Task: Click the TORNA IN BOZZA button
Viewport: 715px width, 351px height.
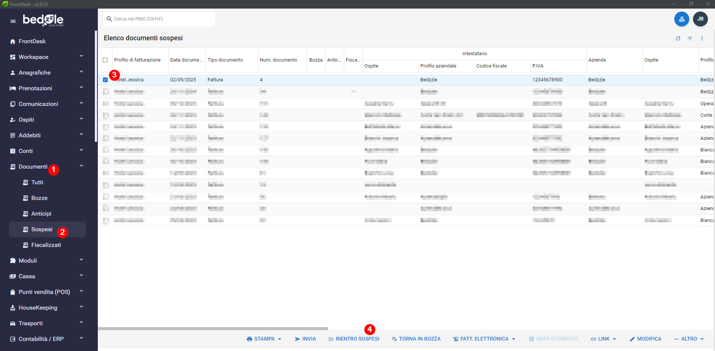Action: pyautogui.click(x=416, y=339)
